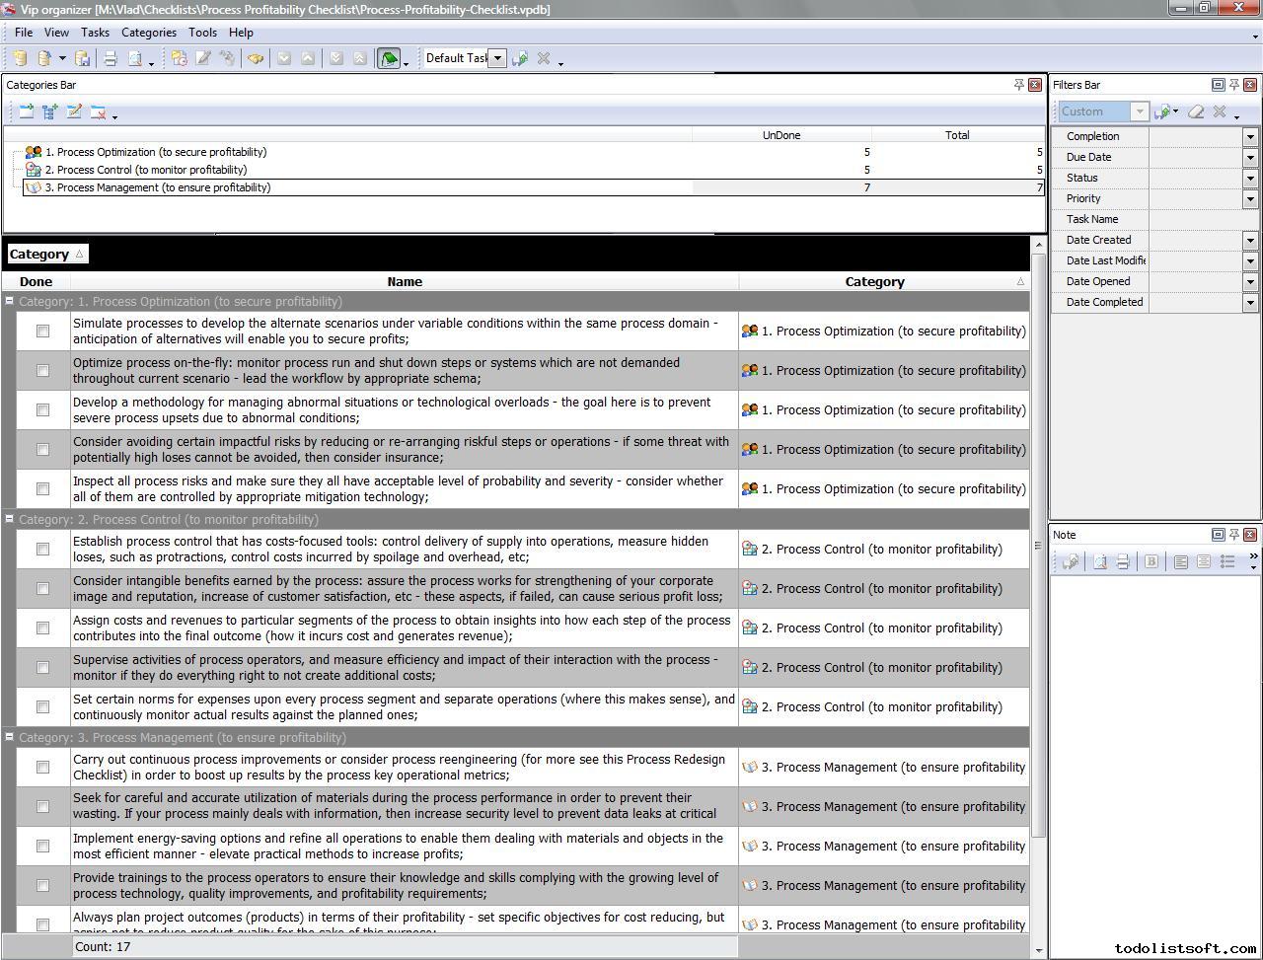The image size is (1263, 960).
Task: Expand the Priority filter dropdown
Action: (x=1250, y=199)
